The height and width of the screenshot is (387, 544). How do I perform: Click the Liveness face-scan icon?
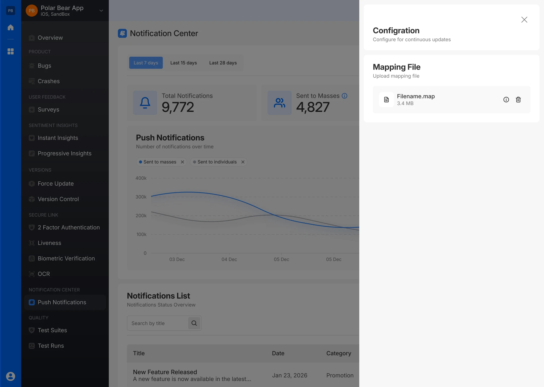point(32,243)
